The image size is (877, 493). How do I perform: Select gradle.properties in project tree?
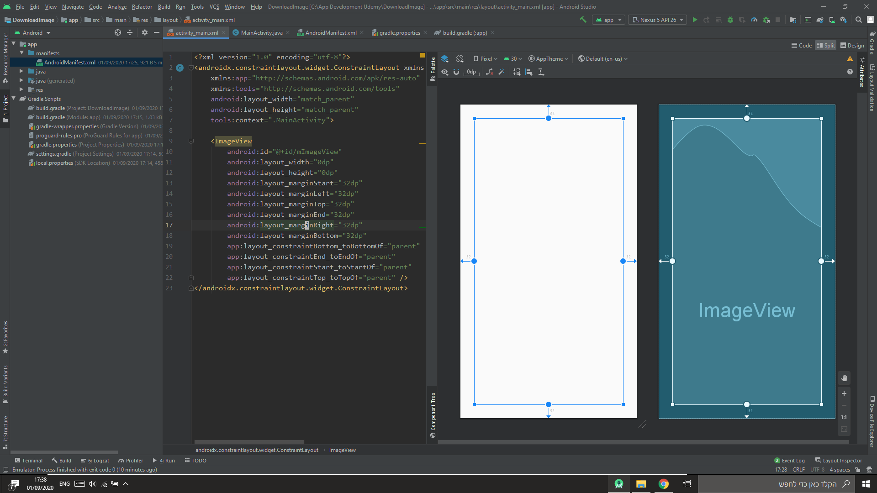57,144
